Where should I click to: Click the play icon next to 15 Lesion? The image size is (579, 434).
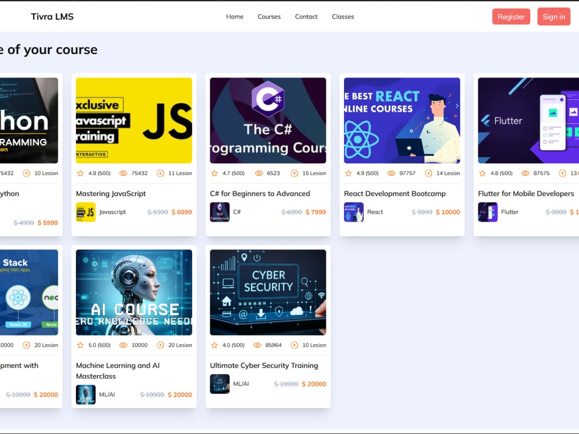tap(294, 173)
